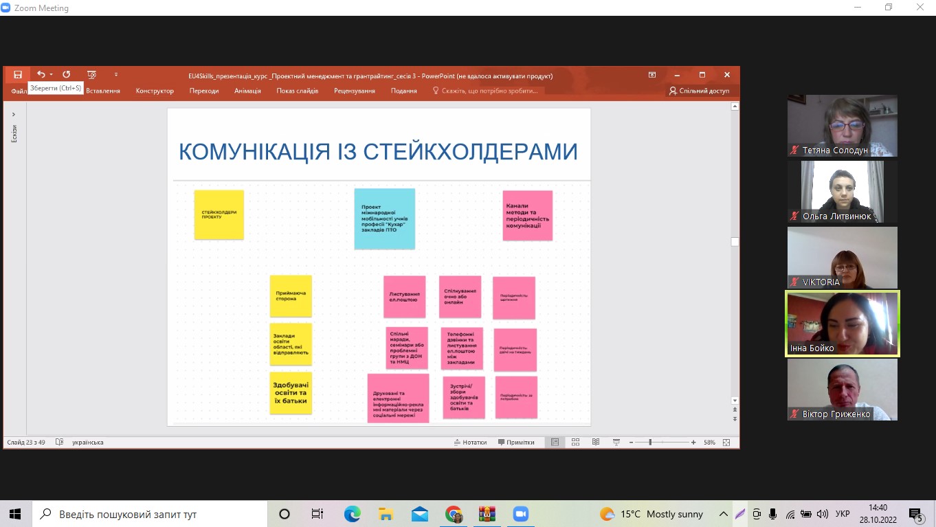Click the Спільний доступ share button
This screenshot has width=936, height=527.
click(x=699, y=91)
